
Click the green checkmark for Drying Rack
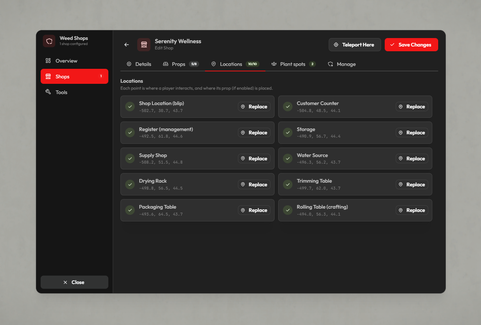130,184
